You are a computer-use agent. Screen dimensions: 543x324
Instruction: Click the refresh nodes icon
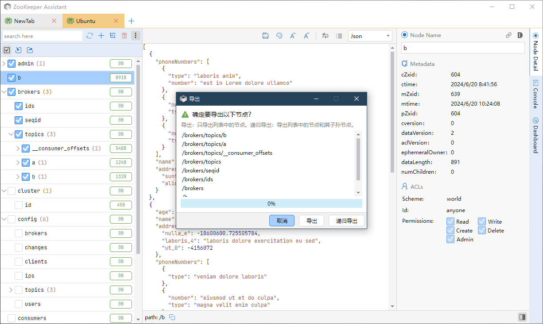(90, 36)
